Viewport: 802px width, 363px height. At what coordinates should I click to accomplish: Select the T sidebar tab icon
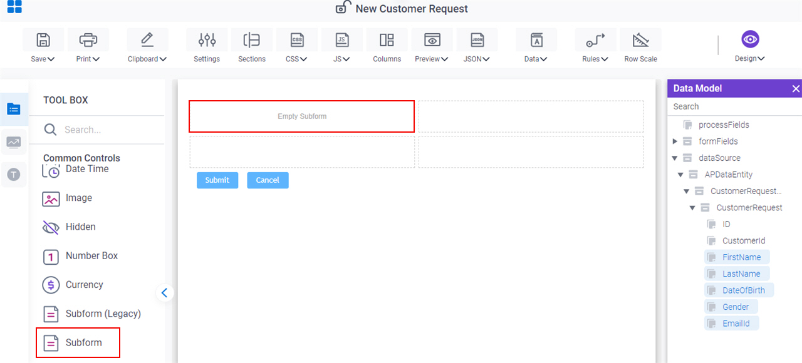point(14,175)
